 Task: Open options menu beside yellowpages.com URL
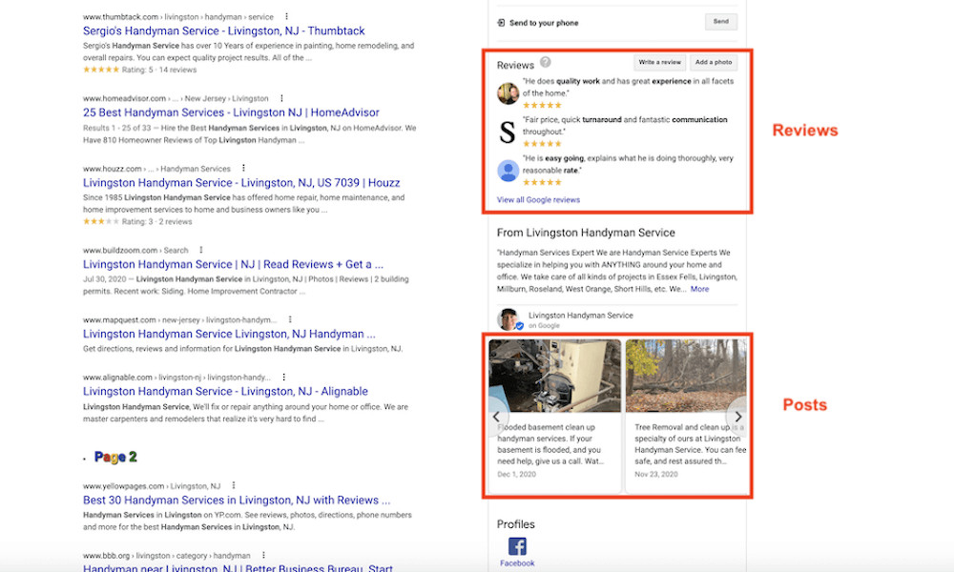pyautogui.click(x=233, y=485)
